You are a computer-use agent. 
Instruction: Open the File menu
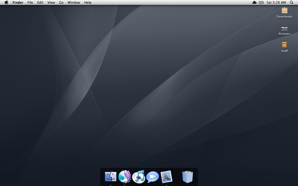[x=30, y=2]
